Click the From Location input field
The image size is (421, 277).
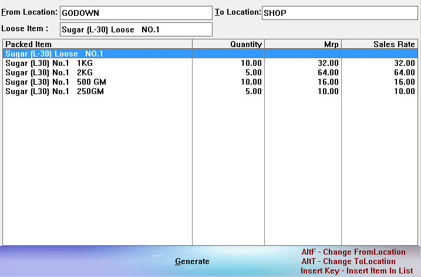tap(136, 13)
